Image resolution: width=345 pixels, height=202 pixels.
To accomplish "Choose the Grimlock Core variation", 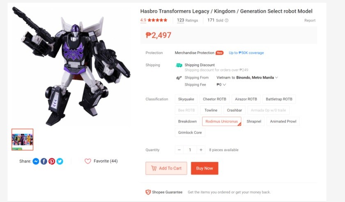I will click(190, 133).
